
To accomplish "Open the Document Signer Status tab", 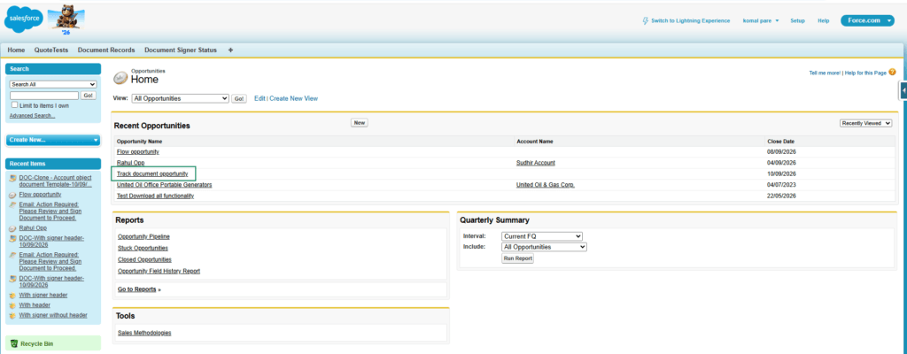I will pyautogui.click(x=181, y=50).
